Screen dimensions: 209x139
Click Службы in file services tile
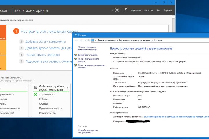point(44,104)
